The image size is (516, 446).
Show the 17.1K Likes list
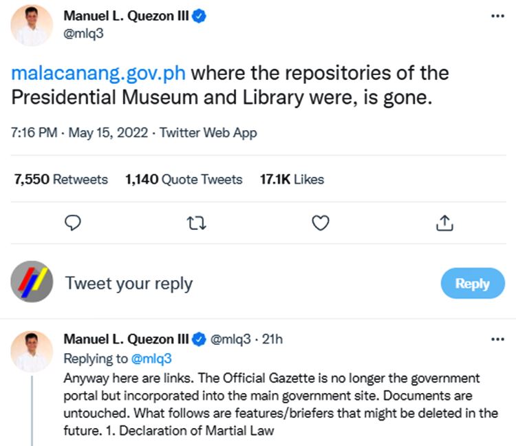pyautogui.click(x=292, y=180)
